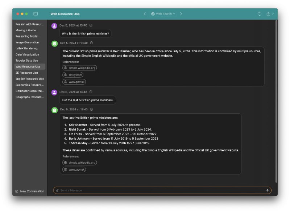290x212 pixels.
Task: Open the tavily.com reference link
Action: [73, 75]
